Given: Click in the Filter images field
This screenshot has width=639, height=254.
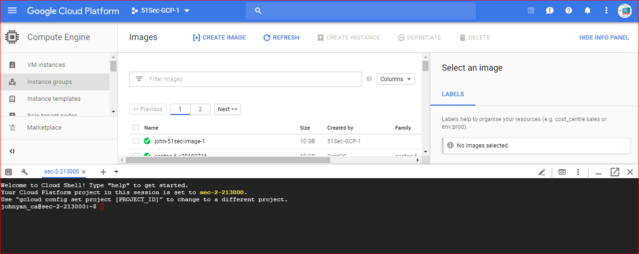Looking at the screenshot, I should [x=245, y=79].
